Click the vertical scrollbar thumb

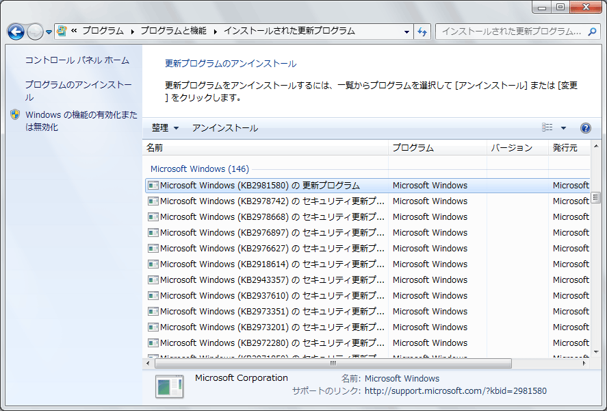tap(596, 197)
